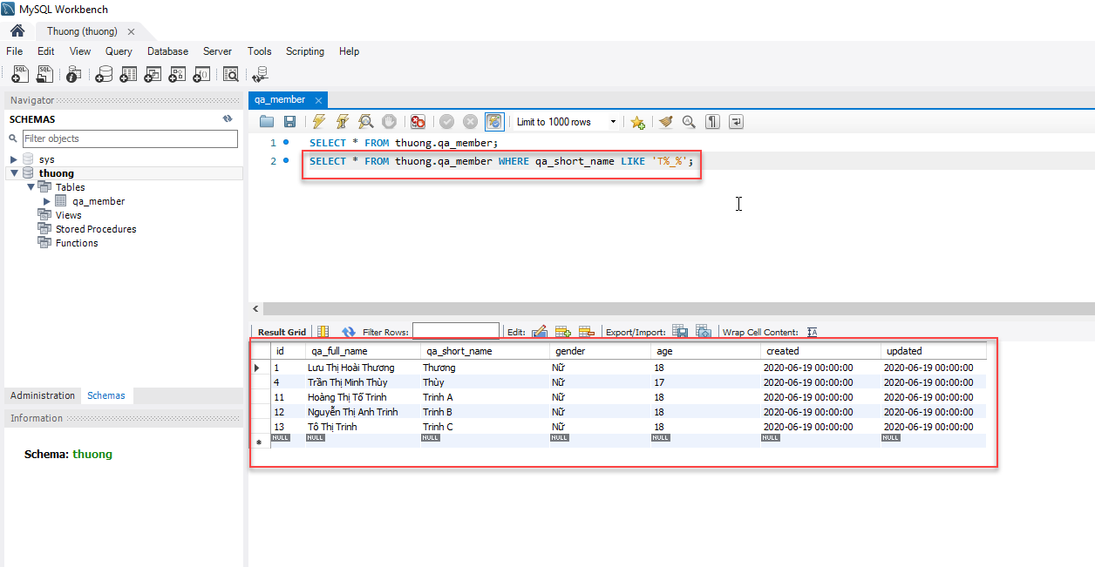
Task: Refresh the SCHEMAS list
Action: (228, 118)
